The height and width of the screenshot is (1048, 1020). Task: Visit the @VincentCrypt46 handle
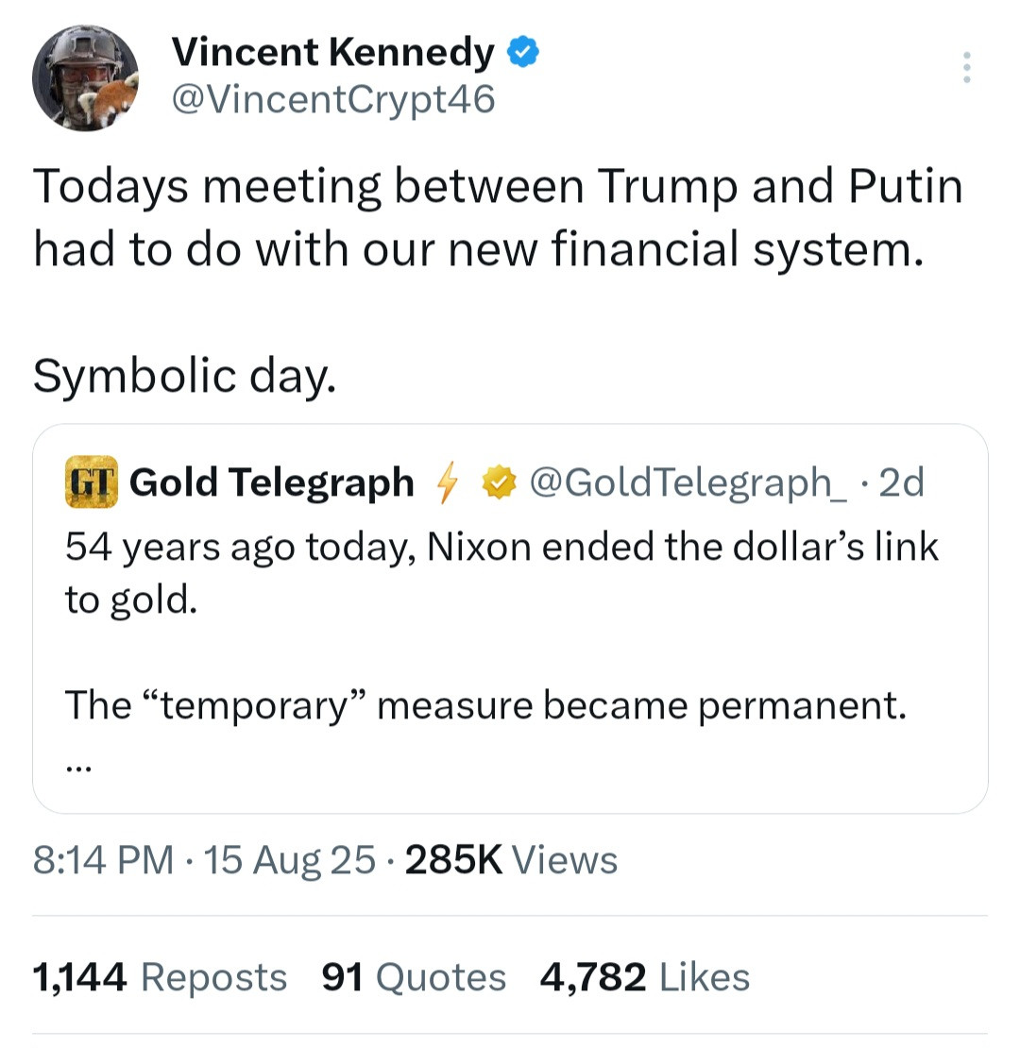[x=332, y=97]
